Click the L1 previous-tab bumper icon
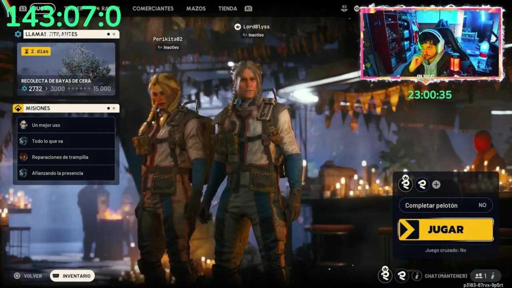This screenshot has width=512, height=288. point(23,8)
